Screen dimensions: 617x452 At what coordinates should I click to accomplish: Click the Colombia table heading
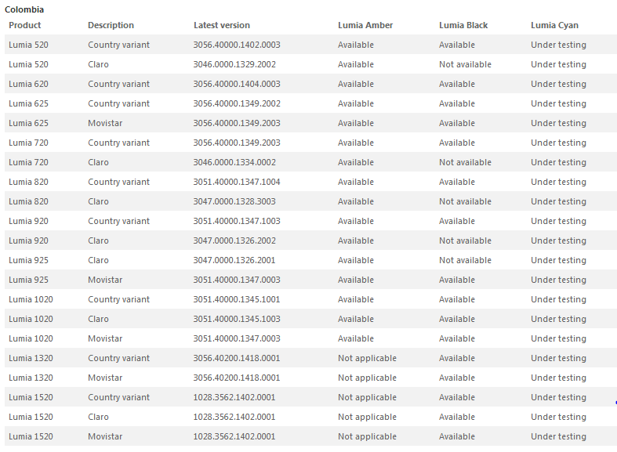[24, 9]
